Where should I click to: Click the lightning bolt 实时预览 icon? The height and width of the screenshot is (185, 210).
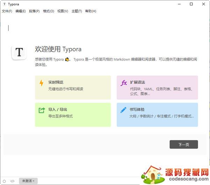click(41, 83)
